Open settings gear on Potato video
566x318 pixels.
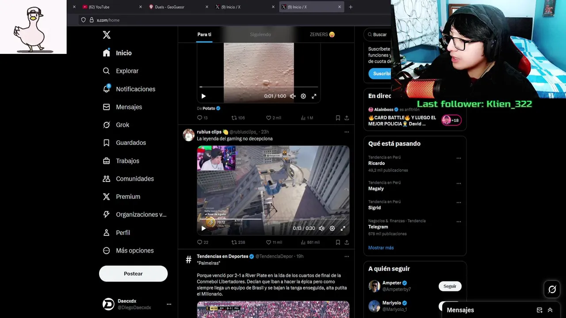coord(303,96)
